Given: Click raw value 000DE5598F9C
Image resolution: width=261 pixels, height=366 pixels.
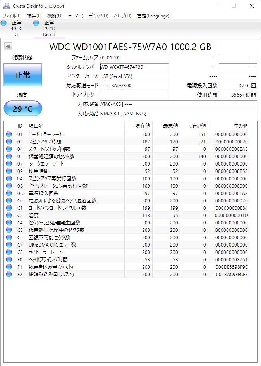Looking at the screenshot, I should [232, 267].
